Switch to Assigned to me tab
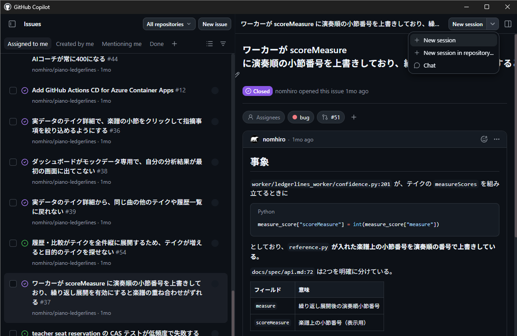Image resolution: width=517 pixels, height=336 pixels. (x=27, y=44)
